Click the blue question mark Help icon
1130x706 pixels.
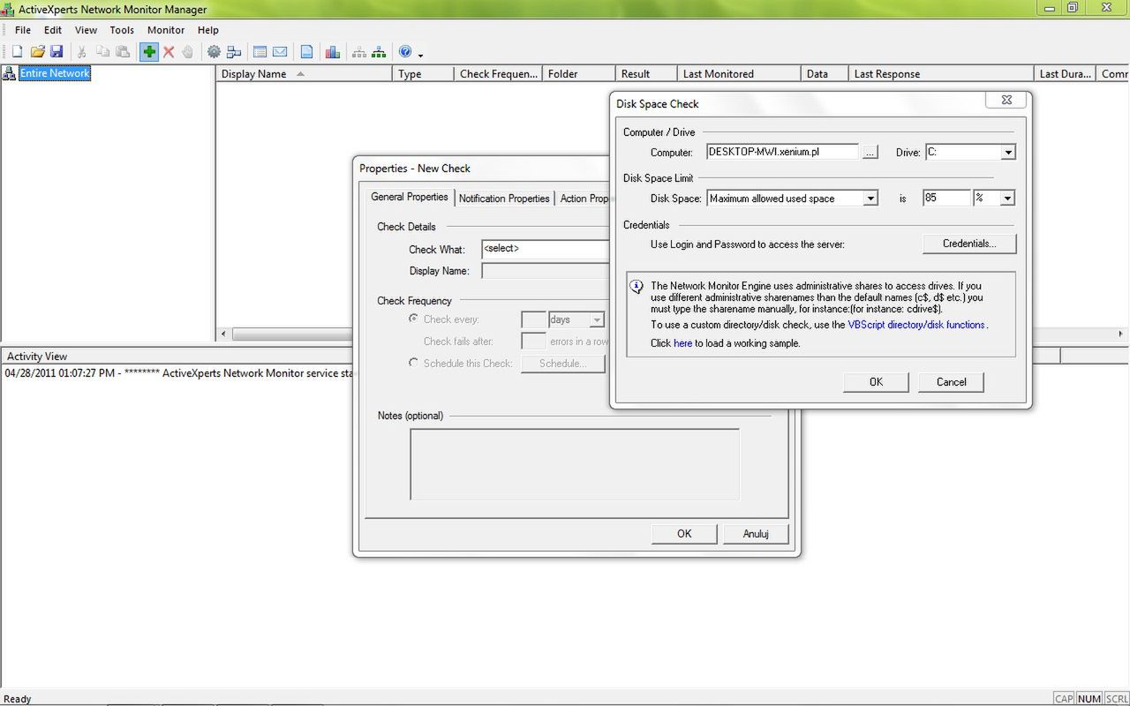click(x=405, y=52)
